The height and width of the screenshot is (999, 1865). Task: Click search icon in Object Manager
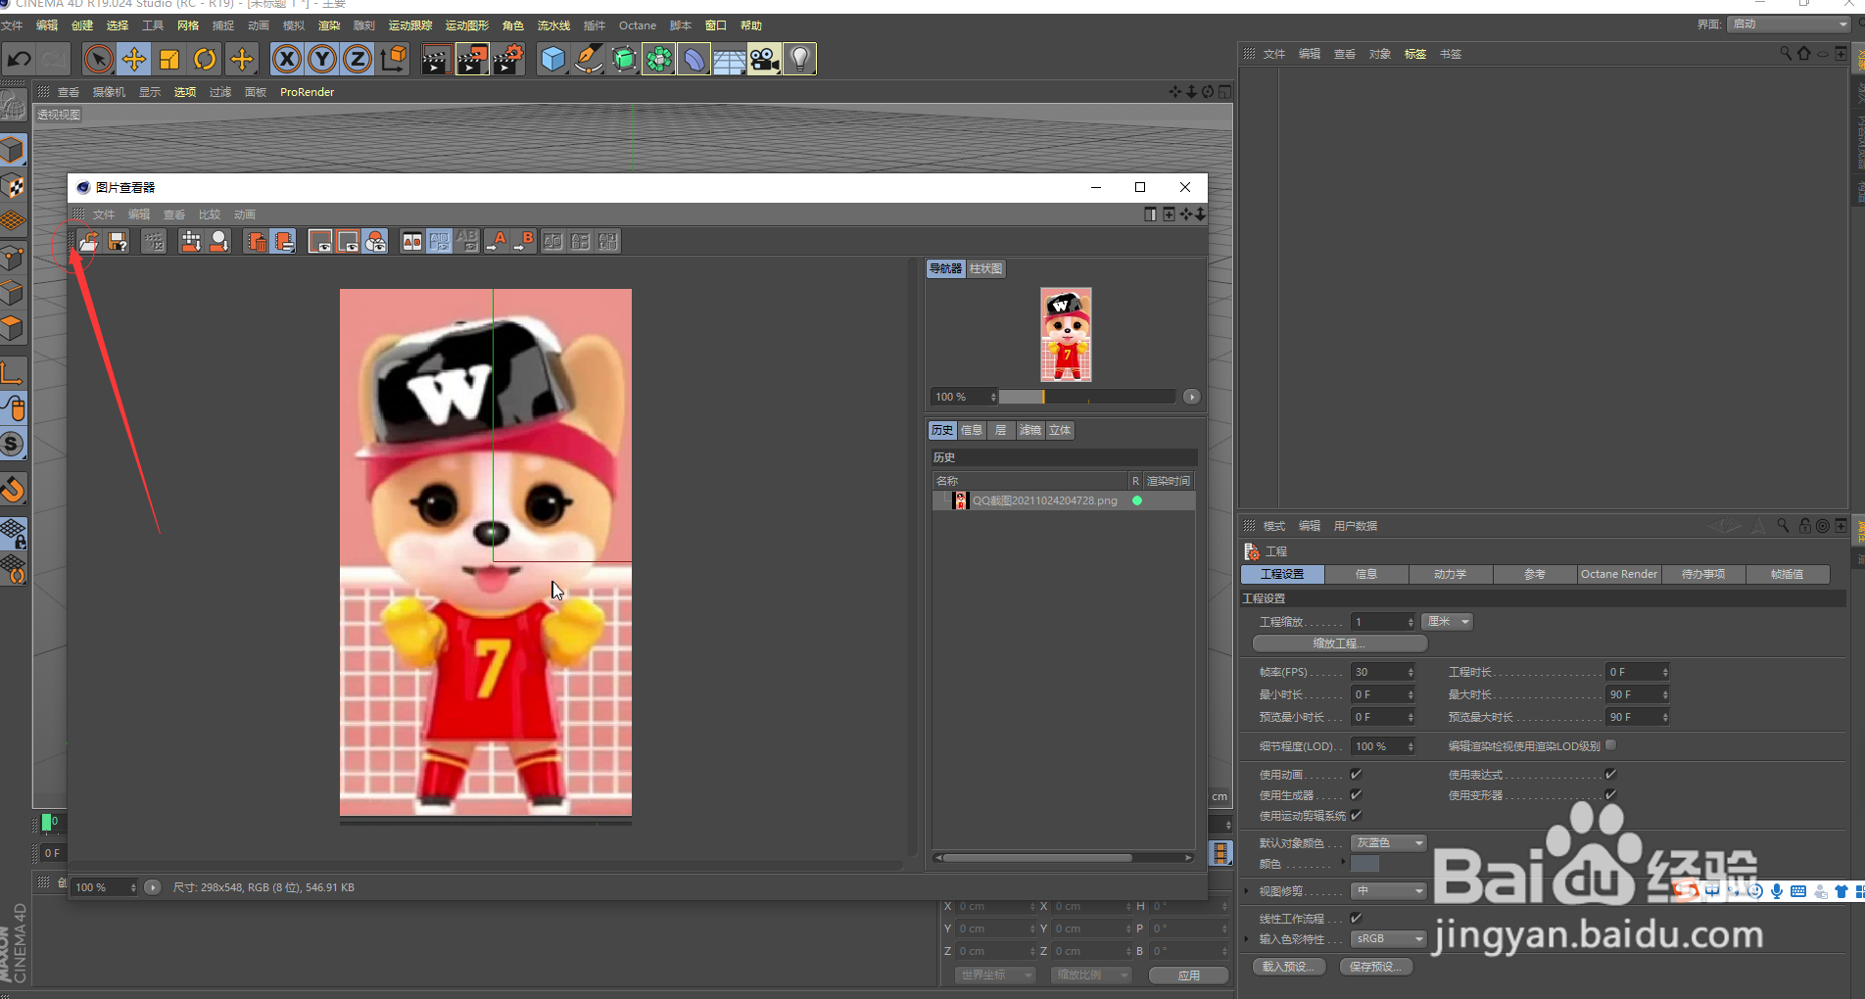tap(1786, 54)
